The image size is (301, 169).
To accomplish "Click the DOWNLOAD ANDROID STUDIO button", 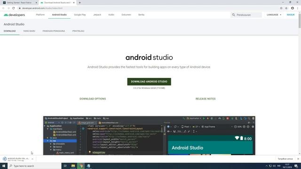I will (149, 82).
